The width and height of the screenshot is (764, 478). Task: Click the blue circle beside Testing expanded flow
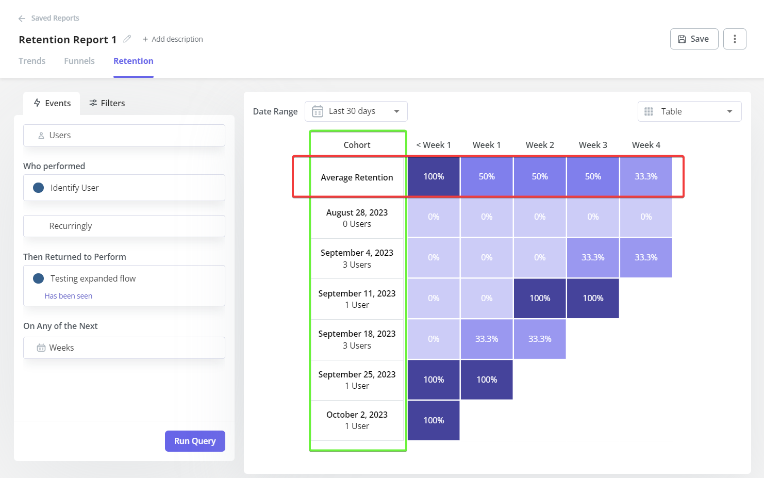[39, 278]
